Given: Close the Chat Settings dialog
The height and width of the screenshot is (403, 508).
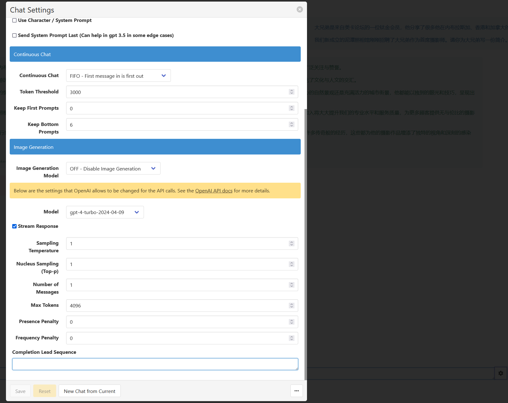Looking at the screenshot, I should pyautogui.click(x=299, y=9).
